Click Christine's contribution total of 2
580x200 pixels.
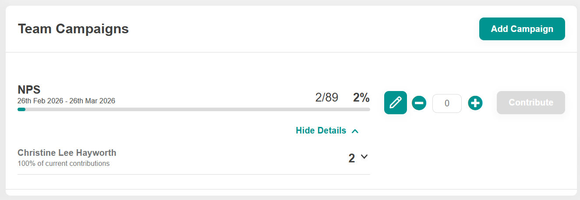352,158
